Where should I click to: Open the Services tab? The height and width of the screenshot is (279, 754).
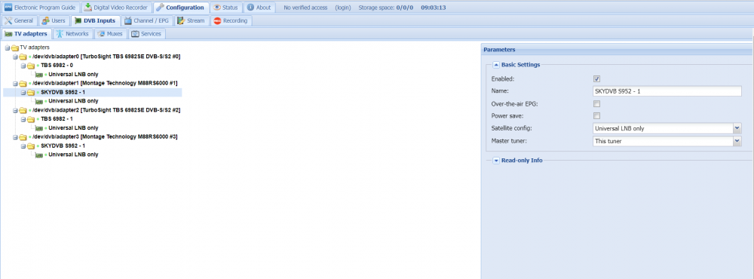147,34
